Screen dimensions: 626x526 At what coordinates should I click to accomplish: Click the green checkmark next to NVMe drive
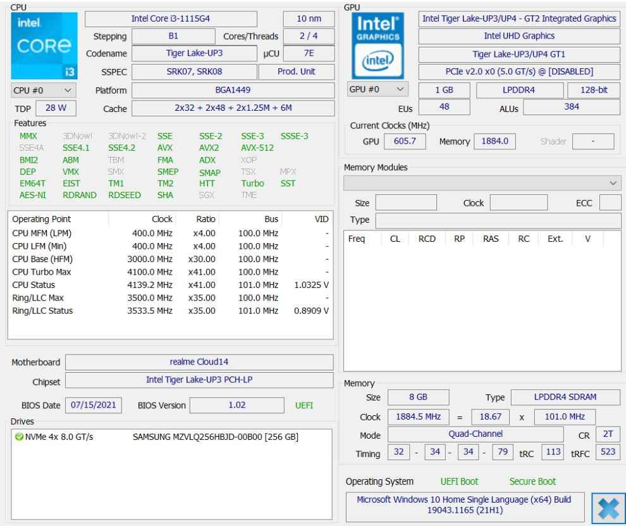click(19, 437)
